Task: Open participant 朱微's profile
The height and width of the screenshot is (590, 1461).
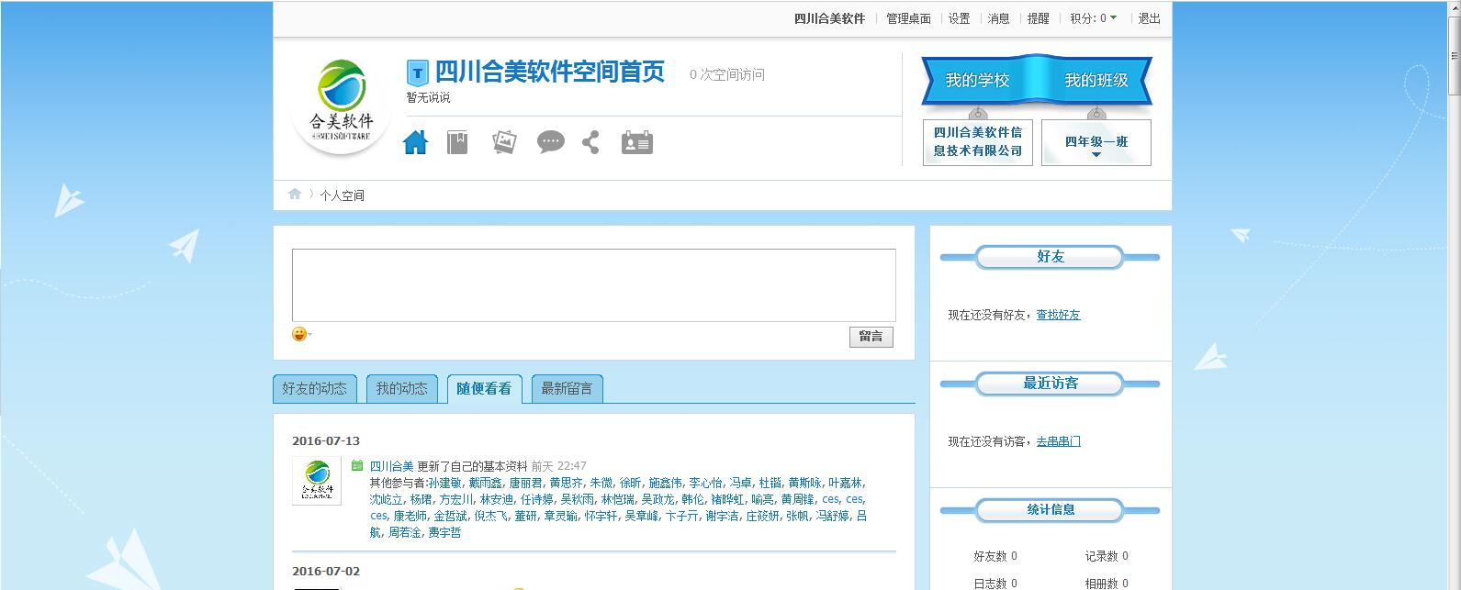Action: tap(601, 483)
